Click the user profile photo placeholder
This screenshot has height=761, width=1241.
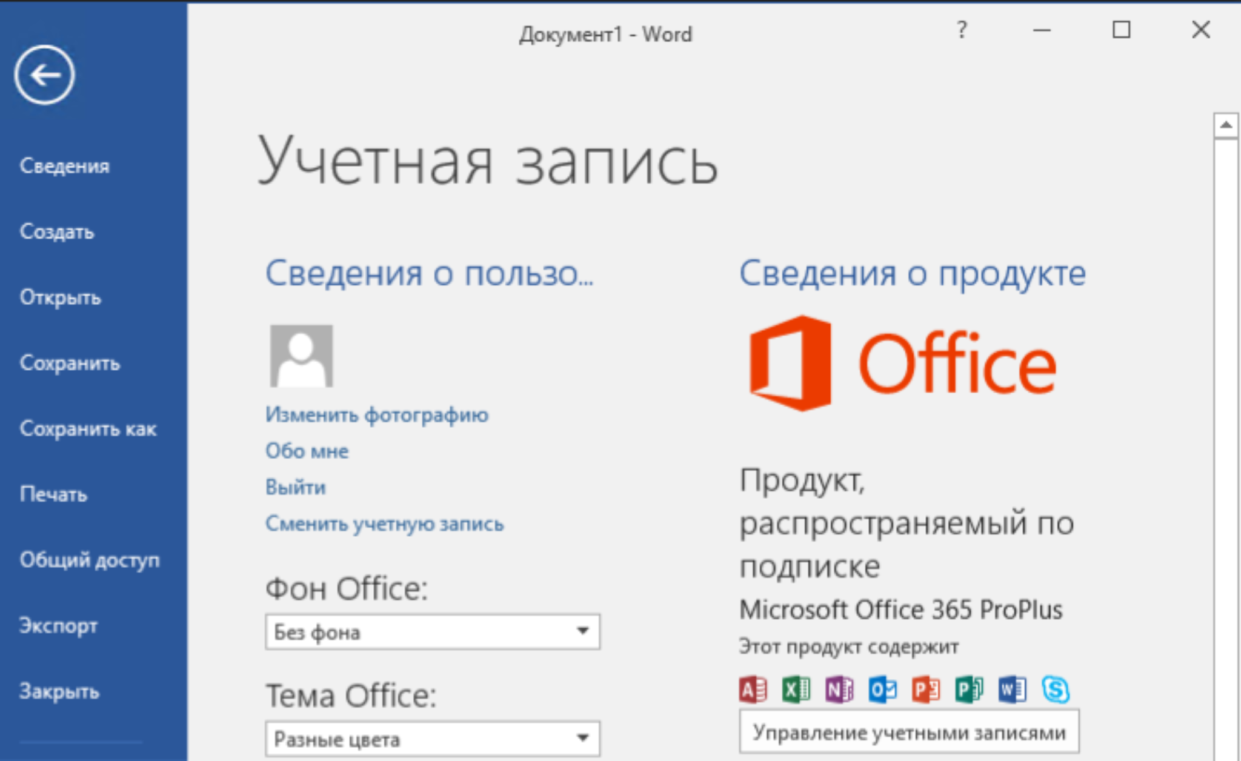point(301,356)
